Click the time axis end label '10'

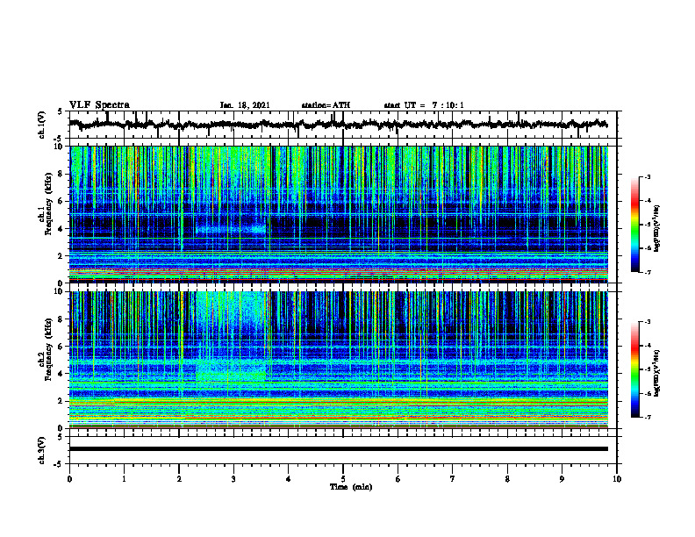617,479
